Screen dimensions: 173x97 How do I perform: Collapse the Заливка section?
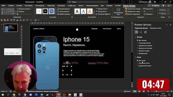pos(136,37)
